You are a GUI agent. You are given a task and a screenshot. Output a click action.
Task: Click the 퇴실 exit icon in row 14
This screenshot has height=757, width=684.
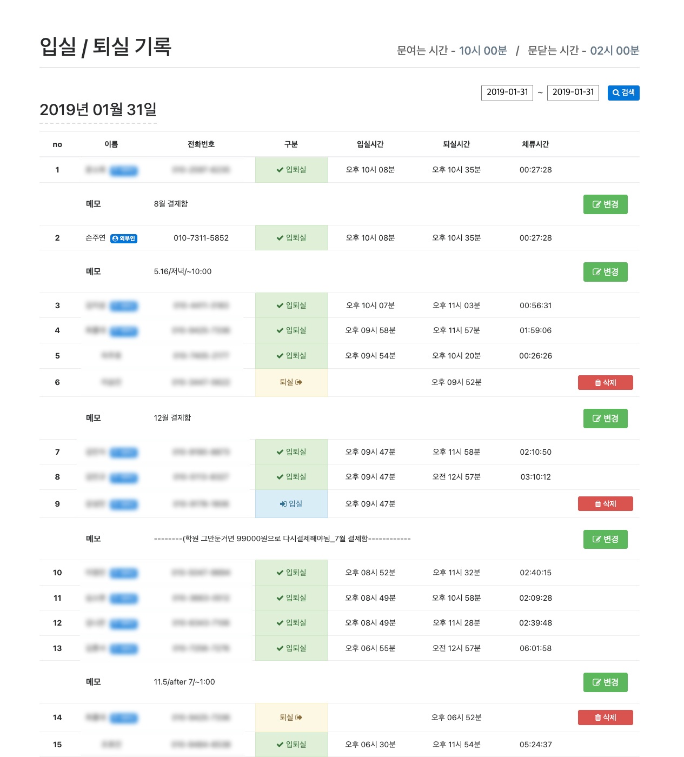[x=299, y=718]
